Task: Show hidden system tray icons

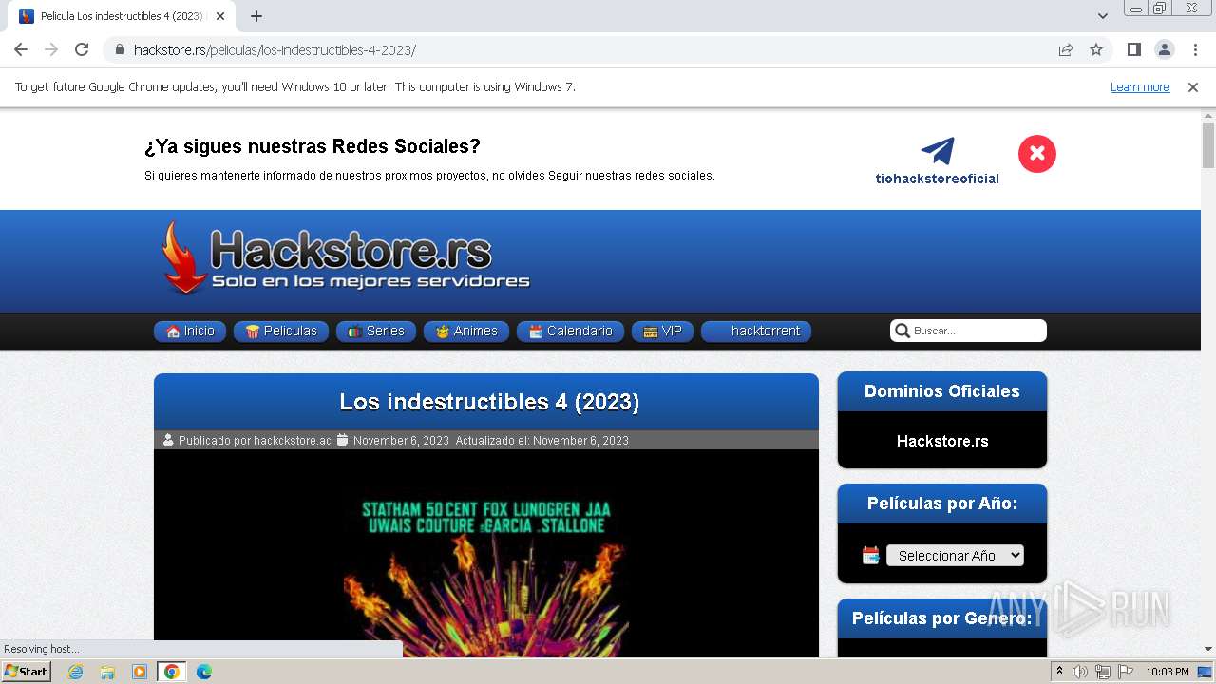Action: coord(1059,672)
